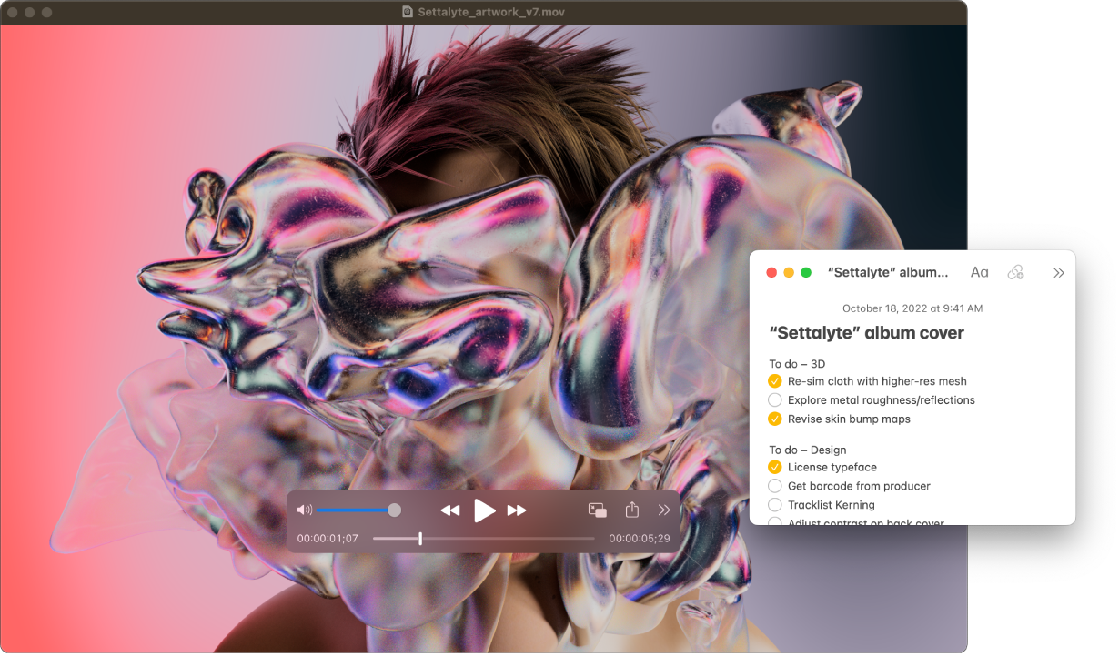Click the timeline scrubber playhead marker
The height and width of the screenshot is (657, 1119).
(x=419, y=538)
